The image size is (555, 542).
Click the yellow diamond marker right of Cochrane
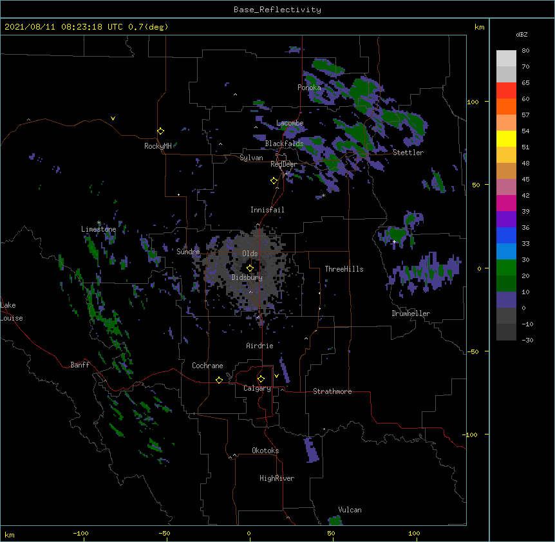click(219, 380)
